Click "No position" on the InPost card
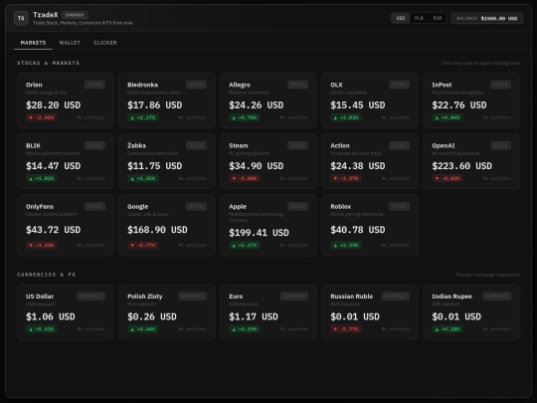The image size is (537, 403). click(x=497, y=117)
